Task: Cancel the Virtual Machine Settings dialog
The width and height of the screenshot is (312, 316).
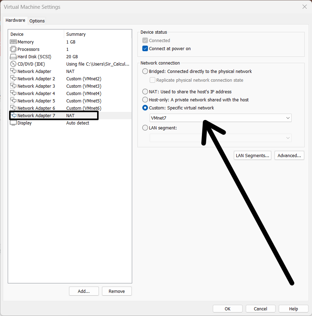Action: click(x=260, y=309)
